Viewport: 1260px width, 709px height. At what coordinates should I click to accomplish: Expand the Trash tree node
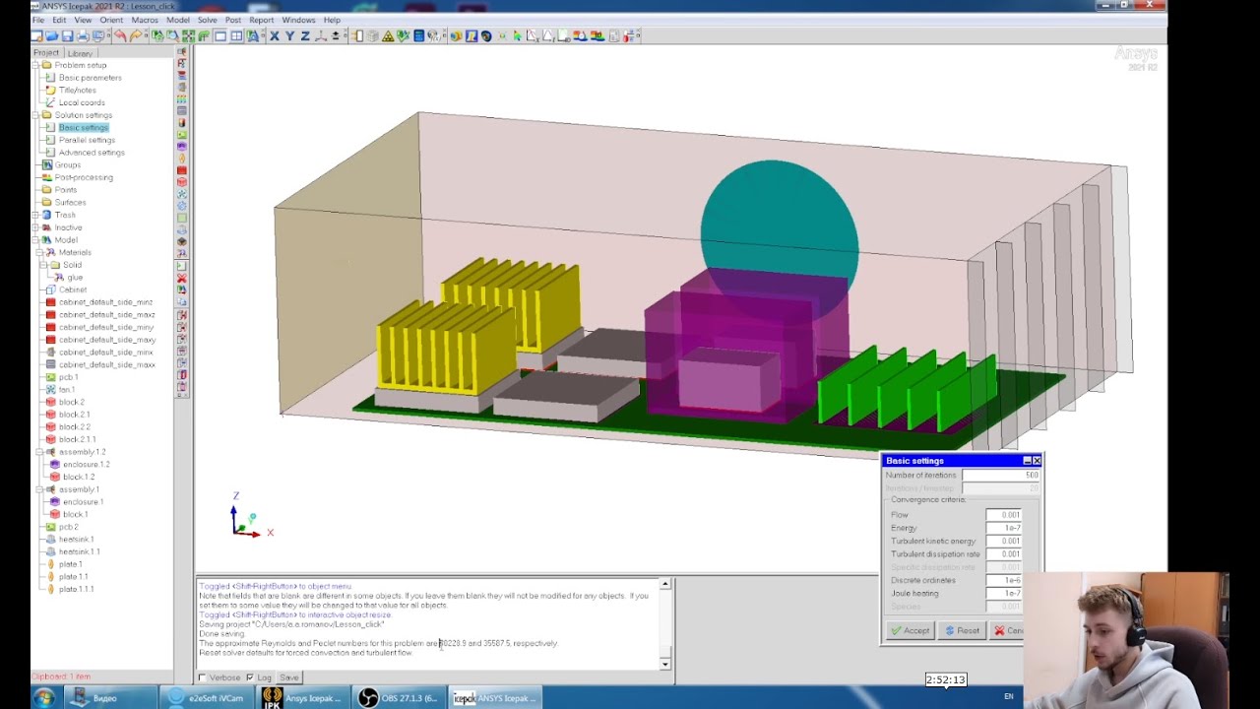point(35,215)
